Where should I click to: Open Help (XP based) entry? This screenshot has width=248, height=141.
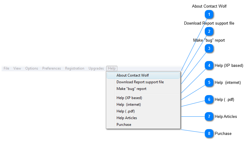(143, 98)
